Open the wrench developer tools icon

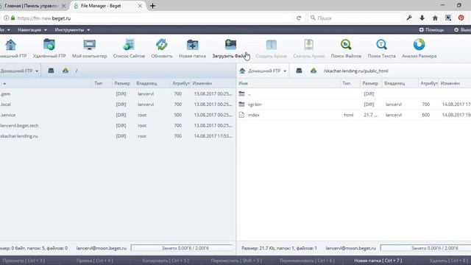409,18
